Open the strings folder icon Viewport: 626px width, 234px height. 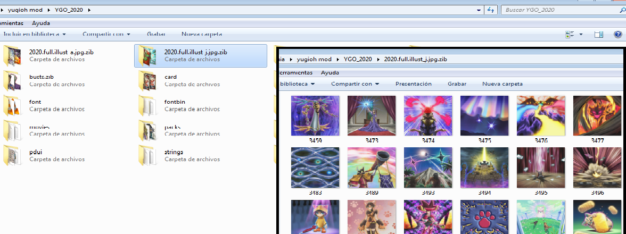[x=149, y=155]
